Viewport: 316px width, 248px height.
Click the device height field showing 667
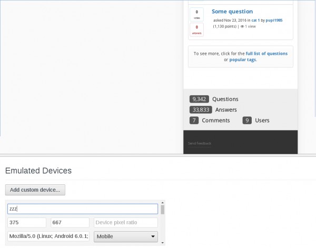pyautogui.click(x=70, y=223)
